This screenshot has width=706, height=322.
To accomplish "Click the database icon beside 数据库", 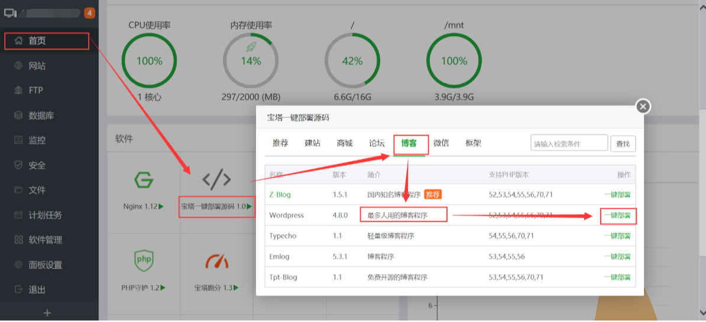I will 18,116.
